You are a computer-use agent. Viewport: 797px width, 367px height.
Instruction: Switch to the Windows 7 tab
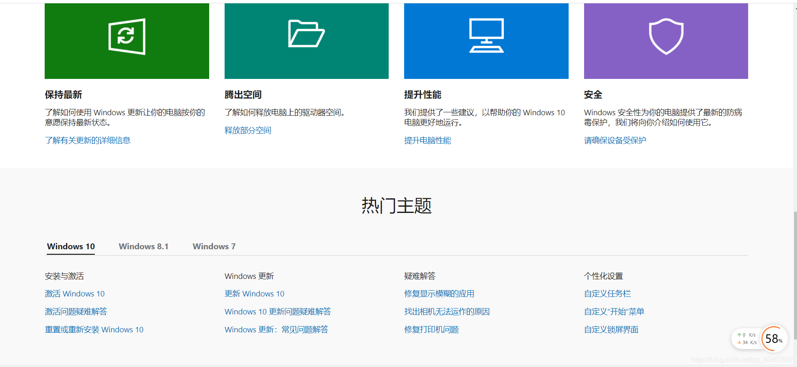click(x=214, y=246)
